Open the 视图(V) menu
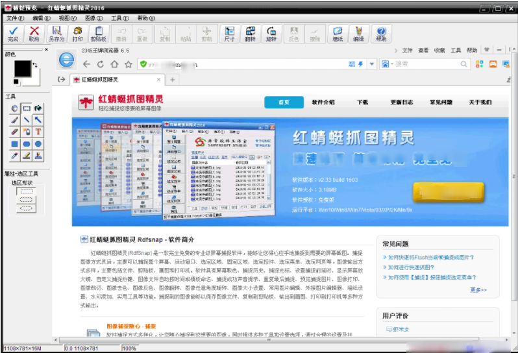 pyautogui.click(x=68, y=18)
